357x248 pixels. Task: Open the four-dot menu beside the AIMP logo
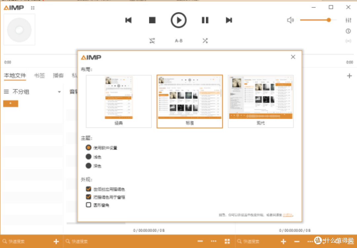[x=33, y=8]
